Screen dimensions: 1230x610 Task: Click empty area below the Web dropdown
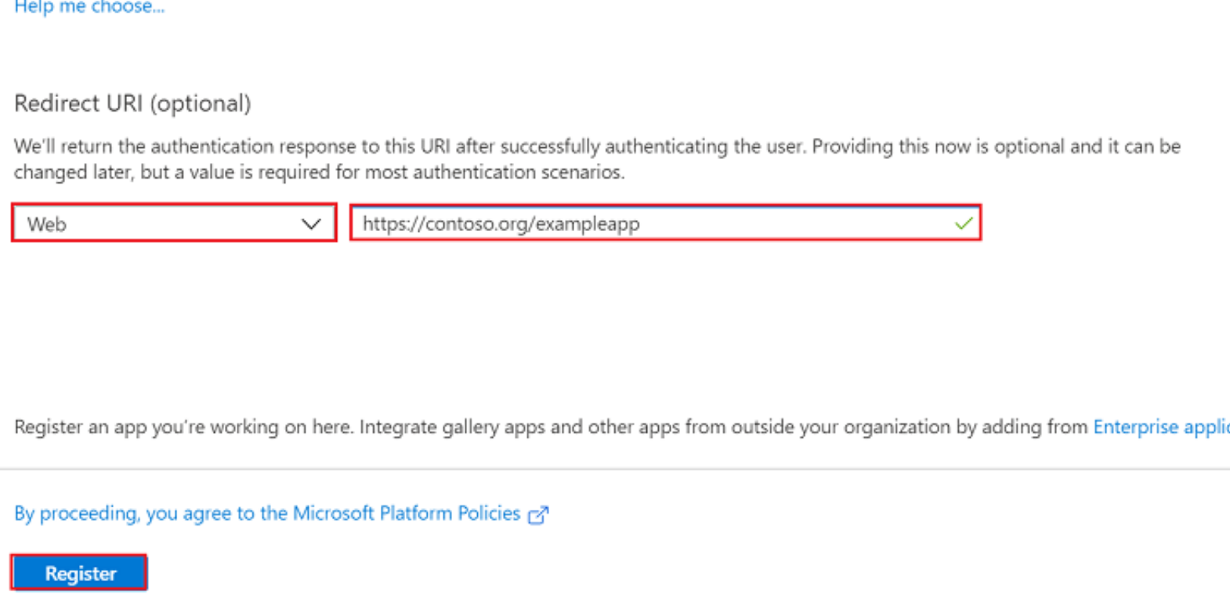pyautogui.click(x=172, y=313)
